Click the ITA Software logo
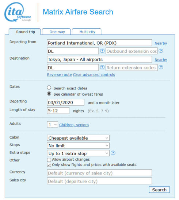 [x=18, y=12]
